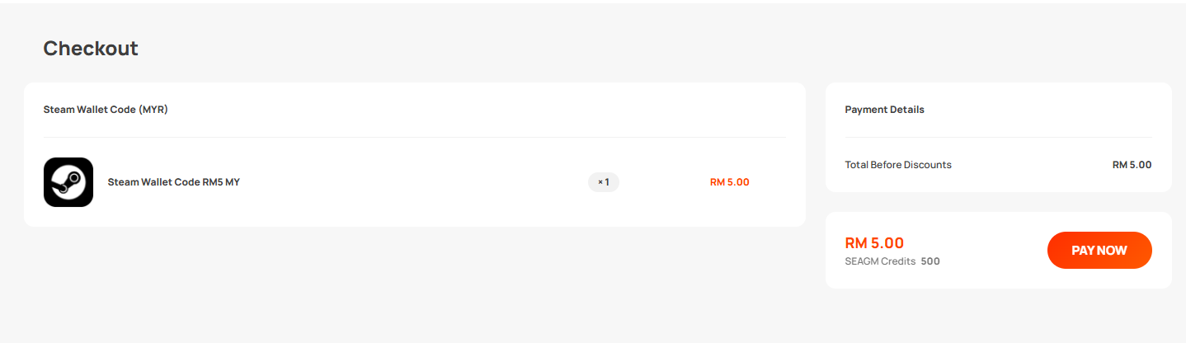Click the SEAGM Credits label
The image size is (1186, 343).
point(880,261)
